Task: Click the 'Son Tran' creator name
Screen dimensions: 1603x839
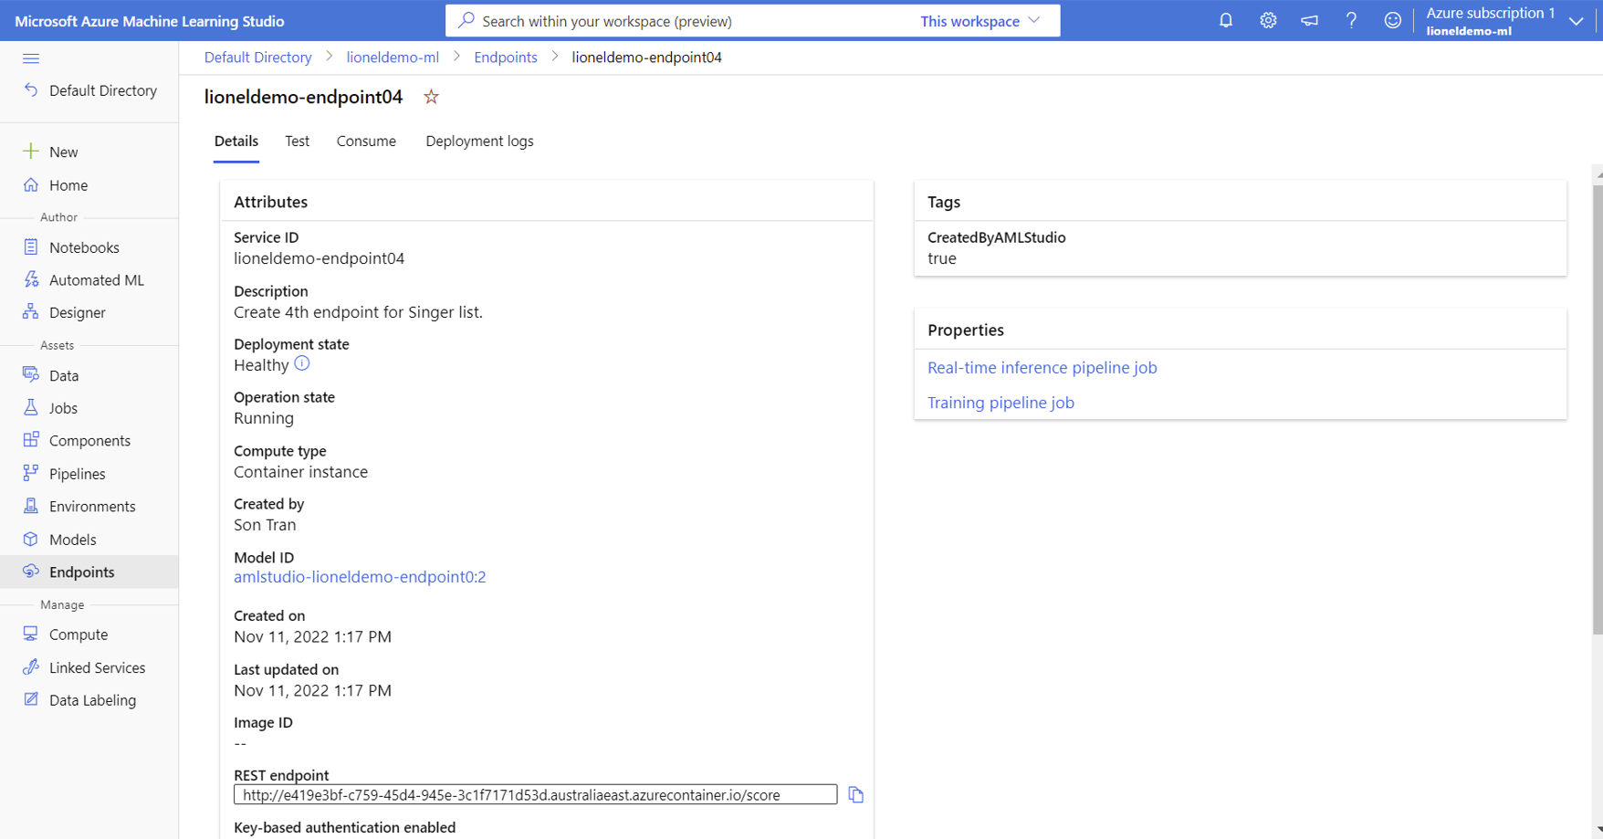Action: point(265,525)
